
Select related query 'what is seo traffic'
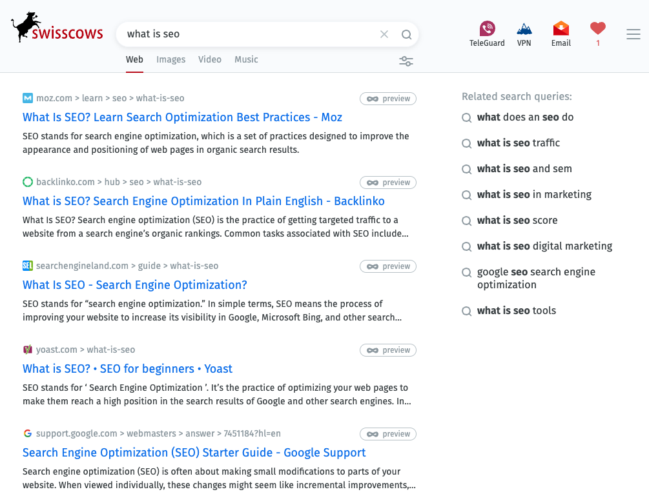(x=518, y=143)
